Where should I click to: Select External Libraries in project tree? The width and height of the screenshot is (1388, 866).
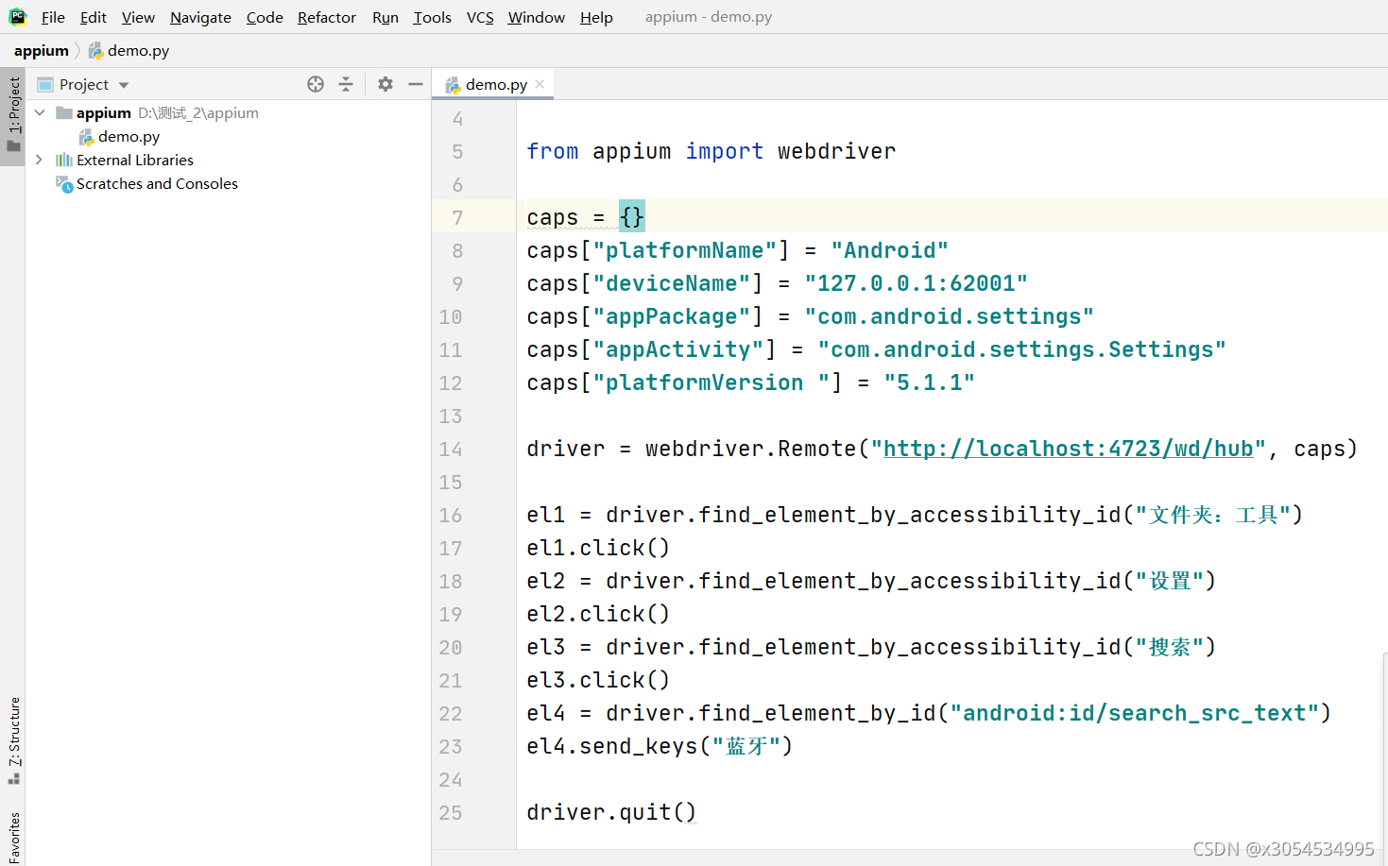(x=135, y=161)
